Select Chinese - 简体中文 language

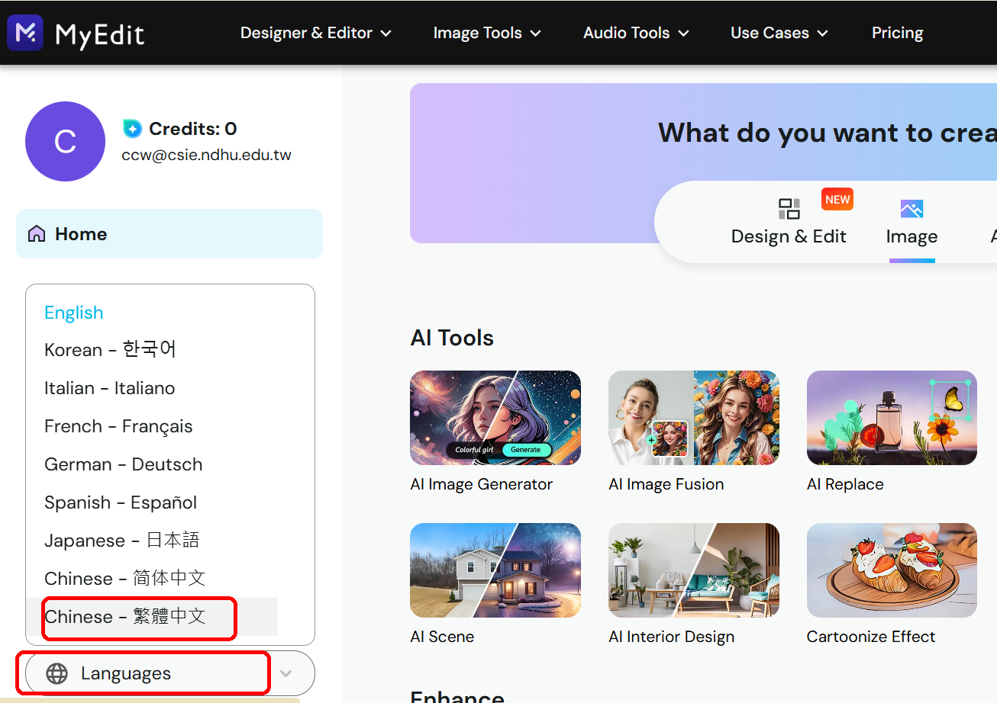(125, 579)
